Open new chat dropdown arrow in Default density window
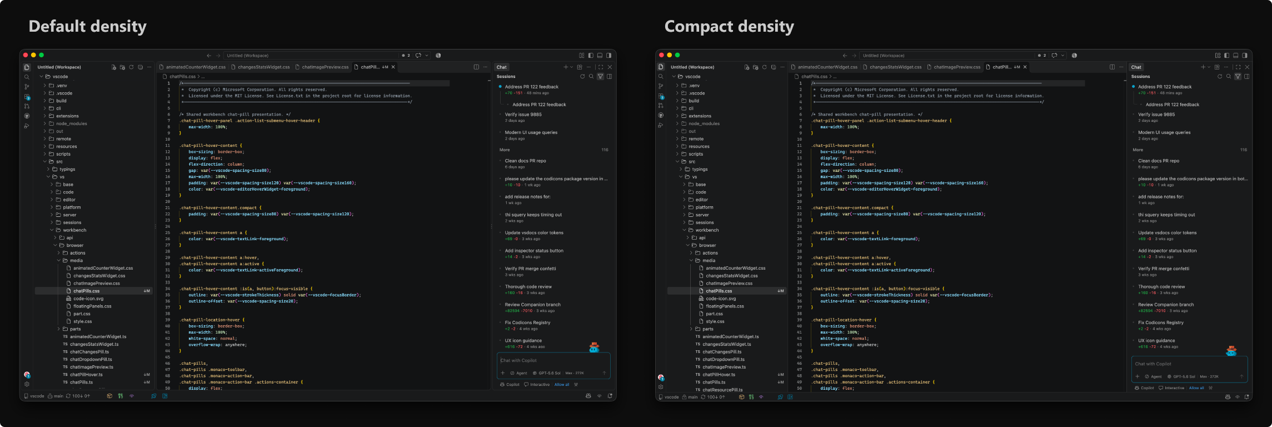 click(571, 67)
